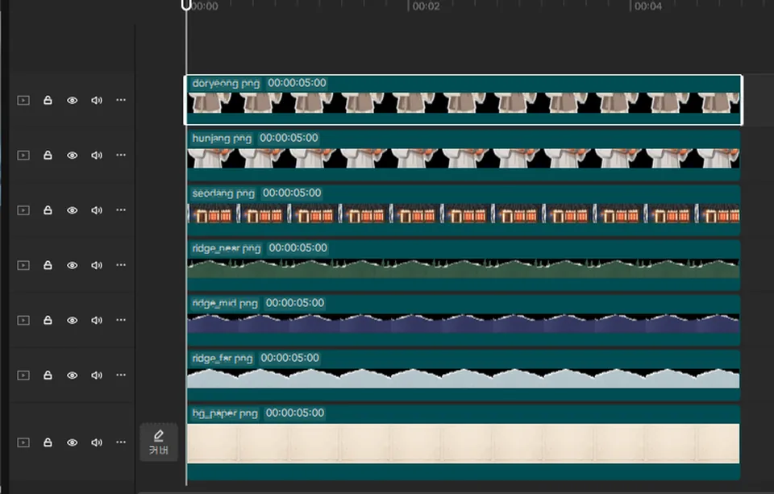The image size is (774, 494).
Task: Open more options for ridge_near.png track
Action: point(121,264)
